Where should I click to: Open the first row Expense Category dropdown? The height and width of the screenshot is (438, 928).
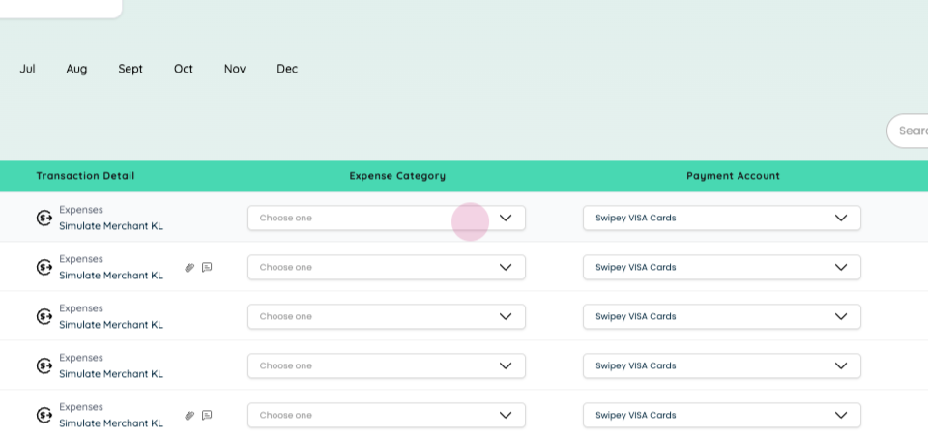click(387, 218)
